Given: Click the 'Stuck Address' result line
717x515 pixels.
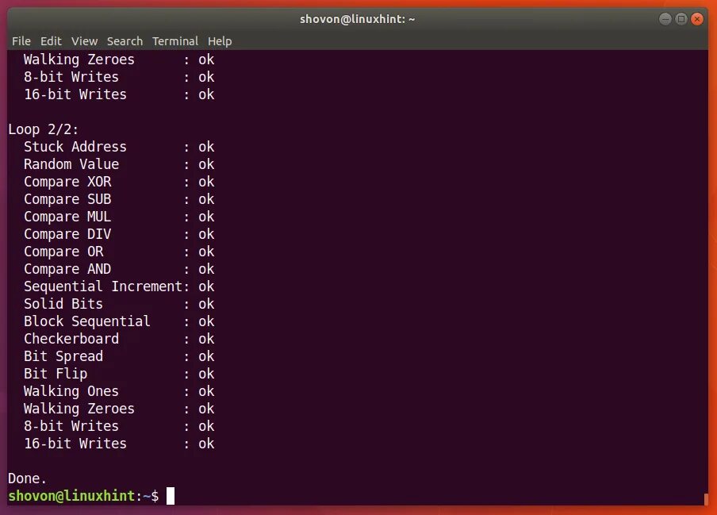Looking at the screenshot, I should [119, 147].
